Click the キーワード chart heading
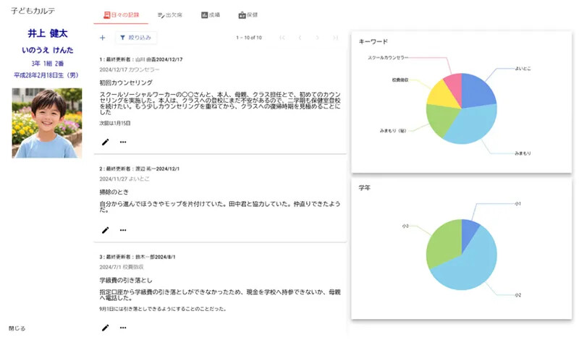This screenshot has height=340, width=579. (373, 42)
